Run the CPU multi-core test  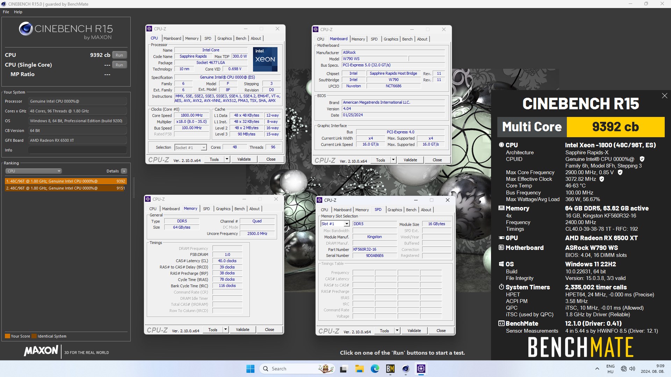119,55
